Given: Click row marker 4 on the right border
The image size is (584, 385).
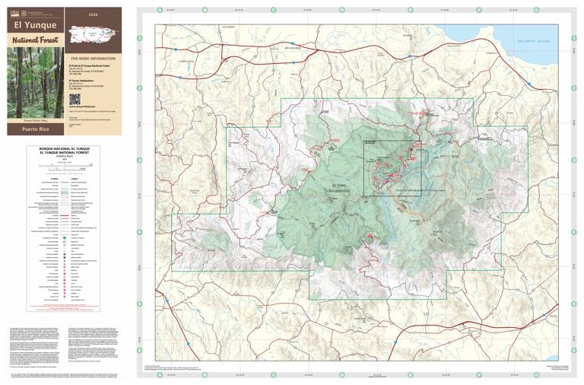Looking at the screenshot, I should pyautogui.click(x=574, y=232).
